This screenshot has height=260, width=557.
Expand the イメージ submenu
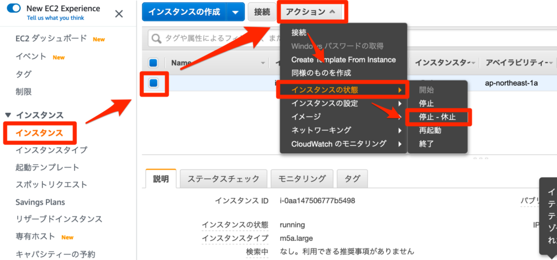(x=343, y=116)
